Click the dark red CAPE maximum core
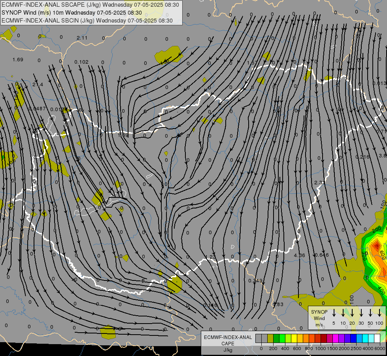Viewport: 387px width, 356px height. 377,246
